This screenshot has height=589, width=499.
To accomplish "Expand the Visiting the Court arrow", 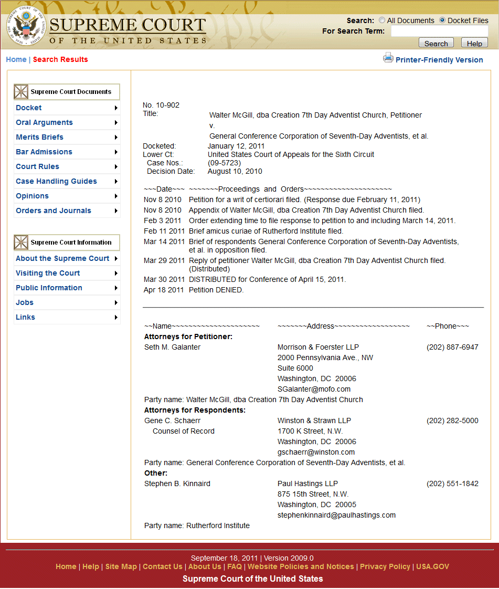I will [x=116, y=273].
